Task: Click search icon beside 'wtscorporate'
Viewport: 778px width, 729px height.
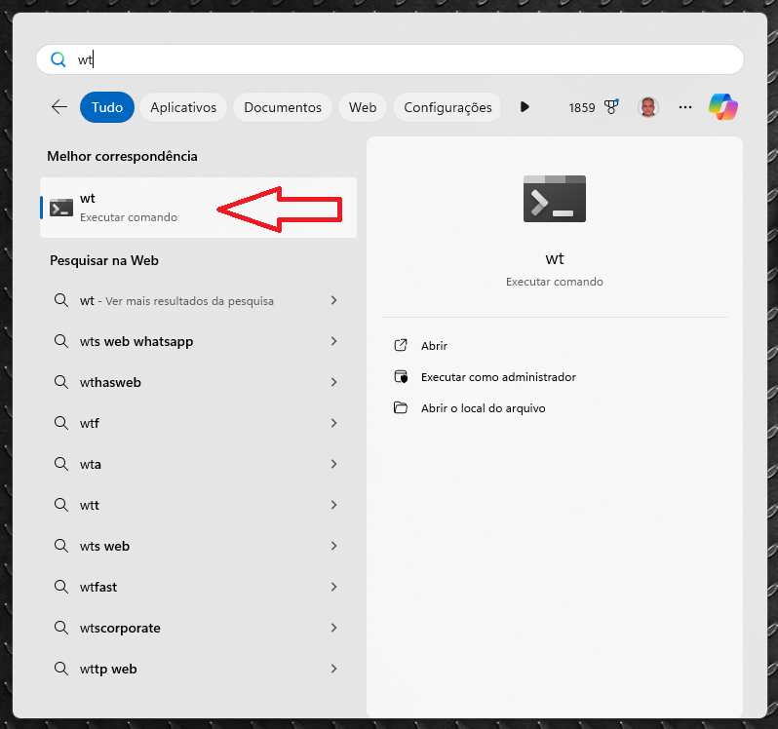Action: (x=61, y=628)
